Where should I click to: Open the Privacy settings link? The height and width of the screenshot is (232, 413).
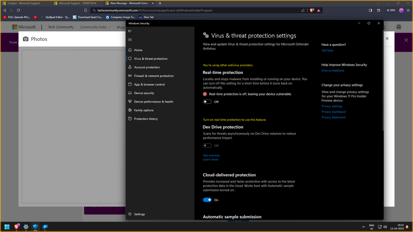click(332, 106)
